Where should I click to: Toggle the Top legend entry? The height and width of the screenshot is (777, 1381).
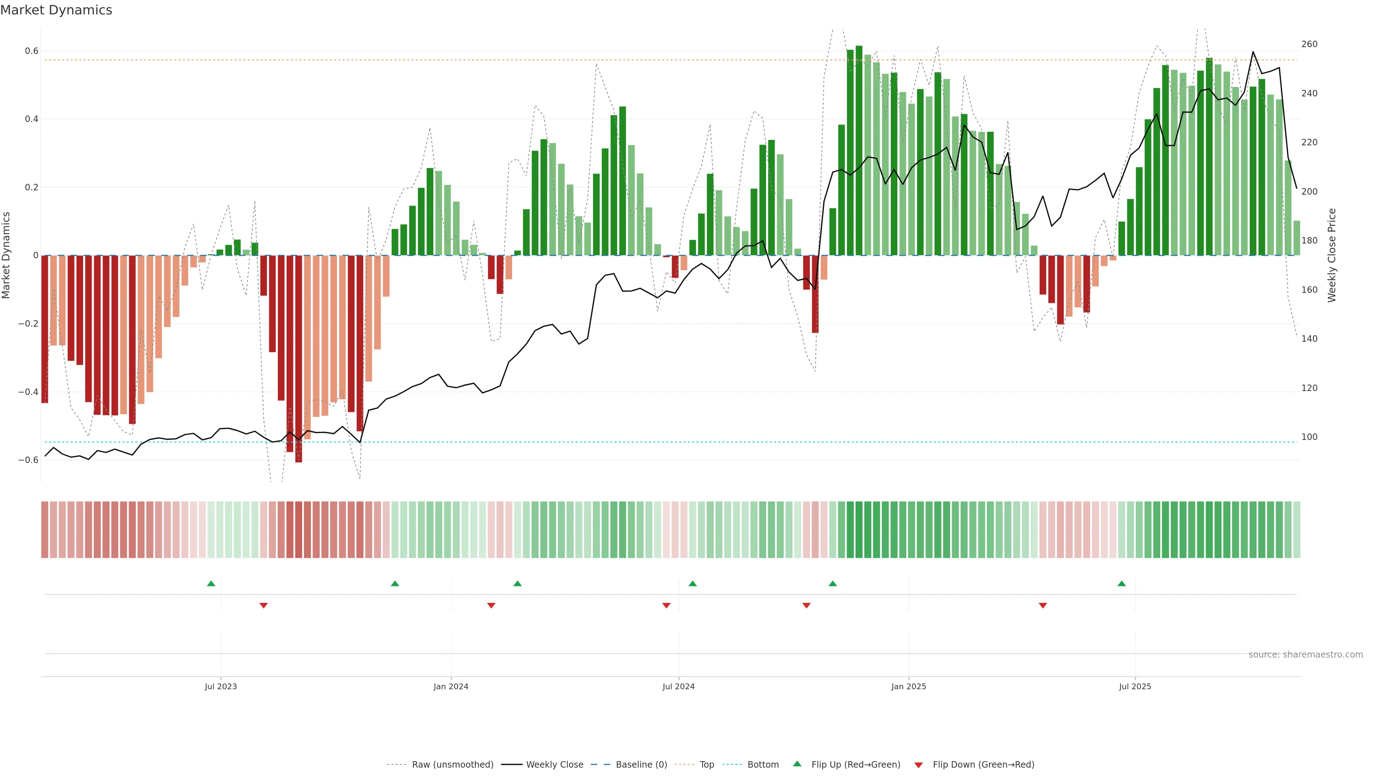pos(707,765)
